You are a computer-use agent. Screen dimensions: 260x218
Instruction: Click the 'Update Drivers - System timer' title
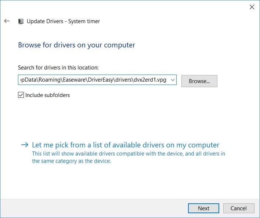[x=63, y=21]
